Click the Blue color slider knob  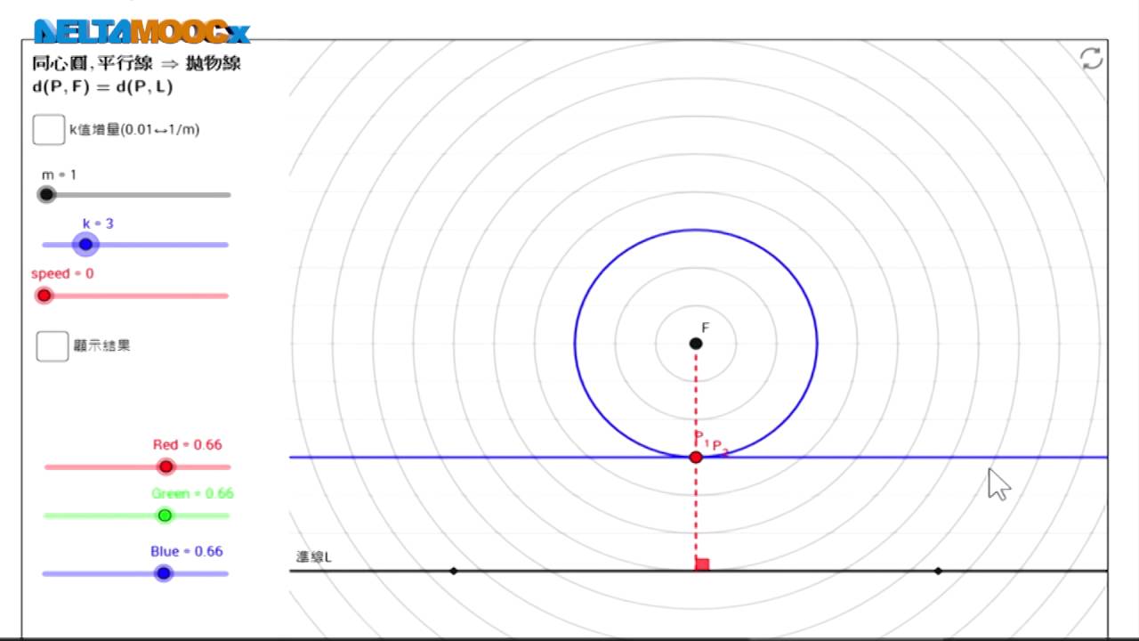163,573
